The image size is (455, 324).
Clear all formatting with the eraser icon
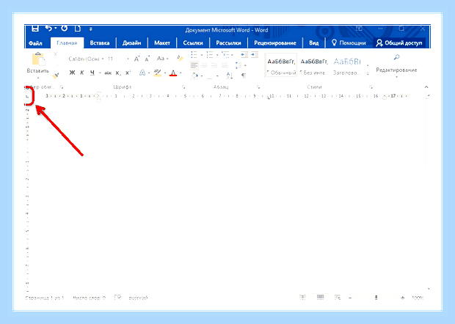click(x=180, y=58)
